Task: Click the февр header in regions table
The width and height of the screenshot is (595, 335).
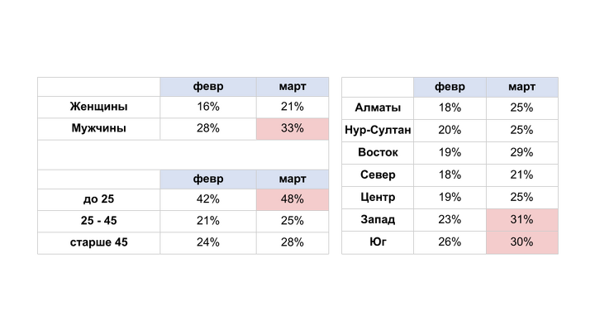Action: [450, 87]
